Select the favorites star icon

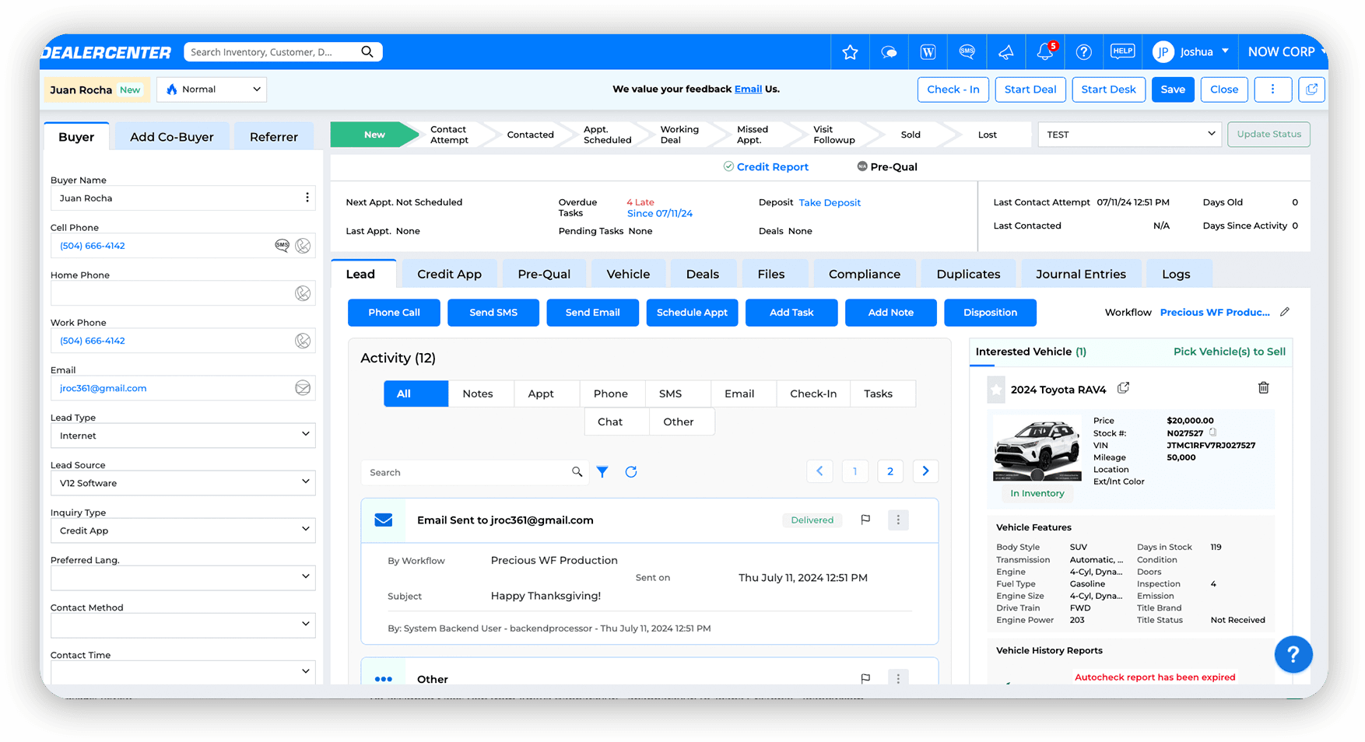point(850,51)
